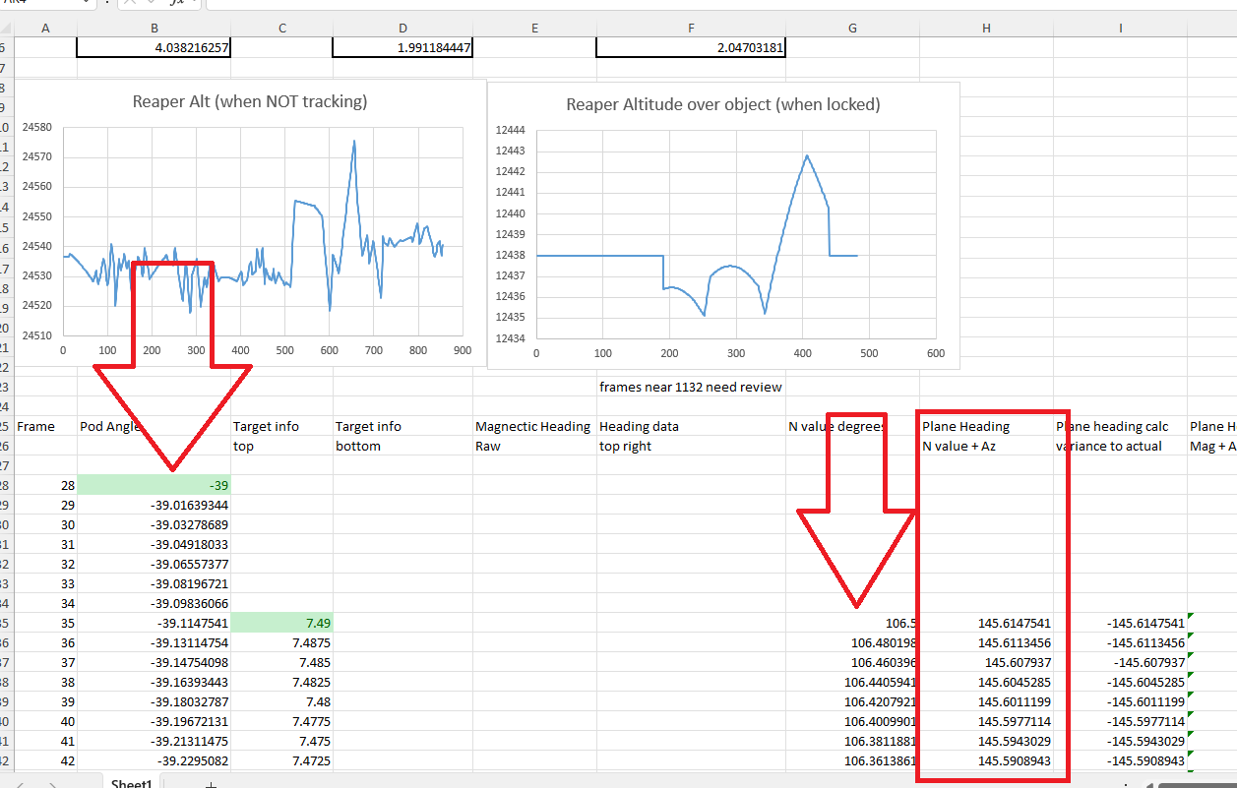Click the Magnectic Heading header cell
The width and height of the screenshot is (1237, 788).
point(532,426)
